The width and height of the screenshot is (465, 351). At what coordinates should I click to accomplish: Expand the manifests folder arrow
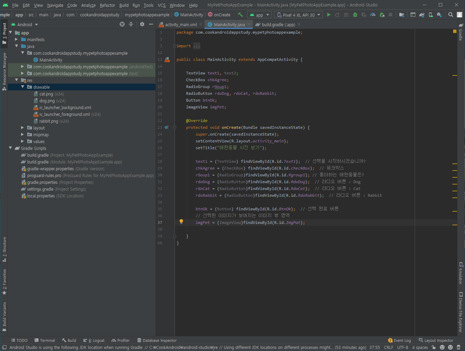click(16, 39)
